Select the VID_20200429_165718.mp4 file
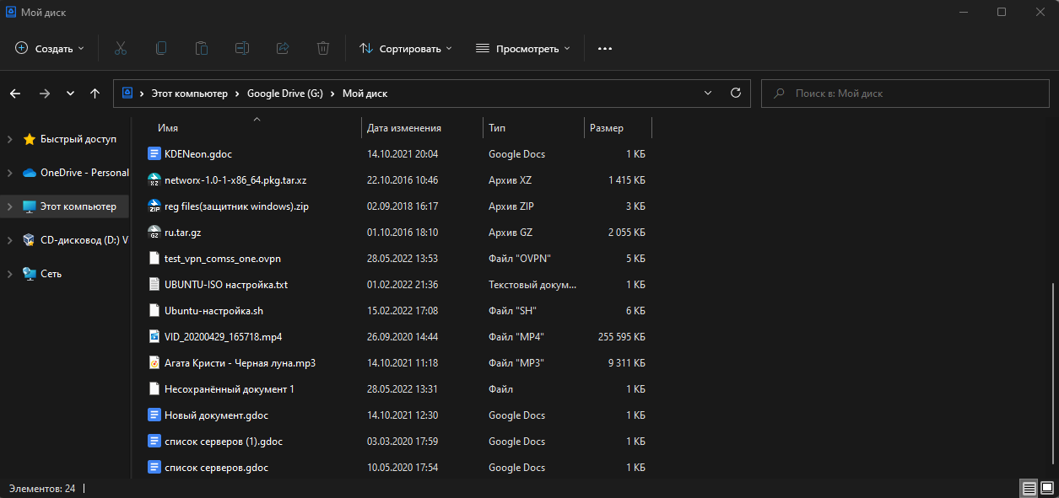1059x498 pixels. (x=223, y=337)
